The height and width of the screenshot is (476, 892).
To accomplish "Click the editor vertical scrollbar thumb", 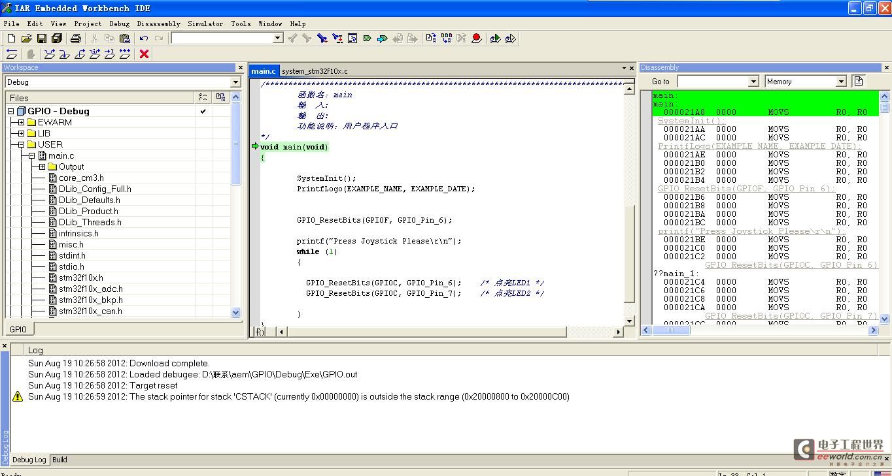I will (x=629, y=253).
